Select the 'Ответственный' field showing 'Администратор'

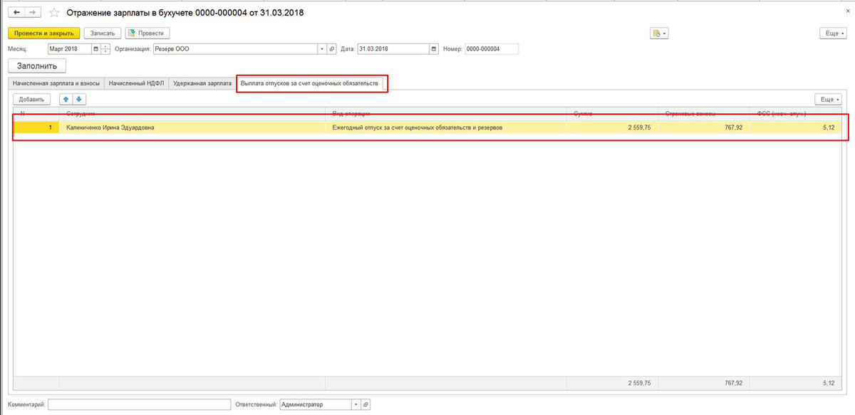pyautogui.click(x=316, y=404)
